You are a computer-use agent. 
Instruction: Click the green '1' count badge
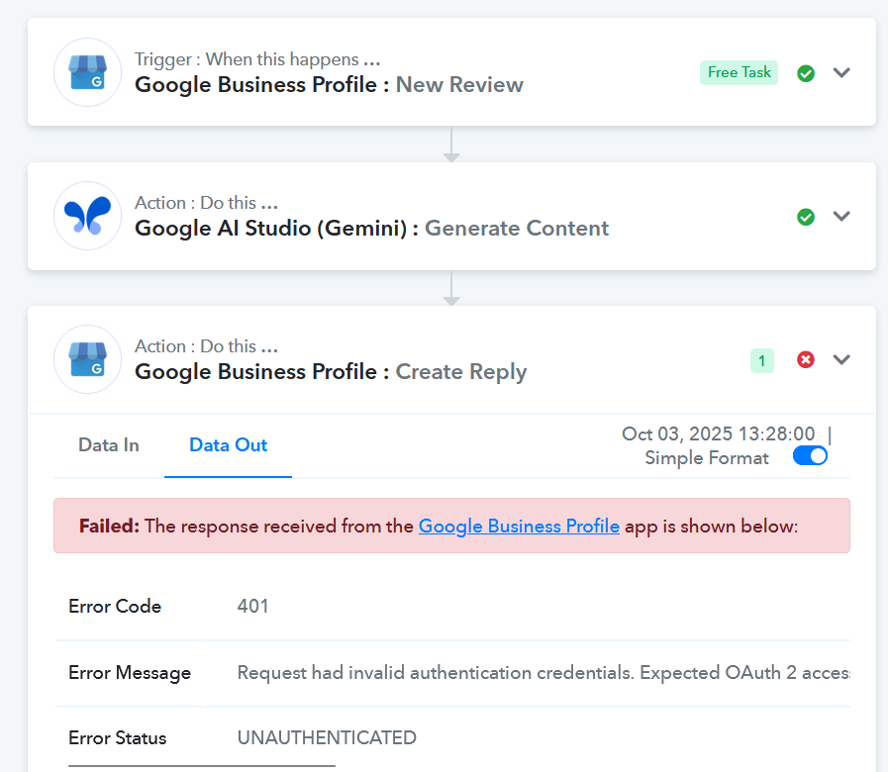click(761, 361)
